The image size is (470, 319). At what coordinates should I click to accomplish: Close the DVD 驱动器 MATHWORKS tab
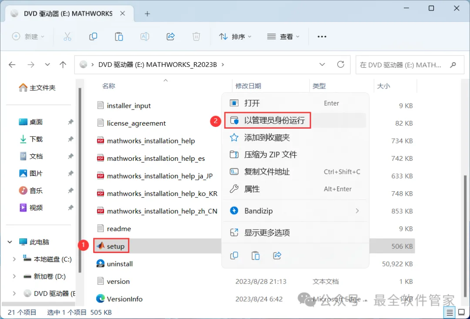coord(123,13)
